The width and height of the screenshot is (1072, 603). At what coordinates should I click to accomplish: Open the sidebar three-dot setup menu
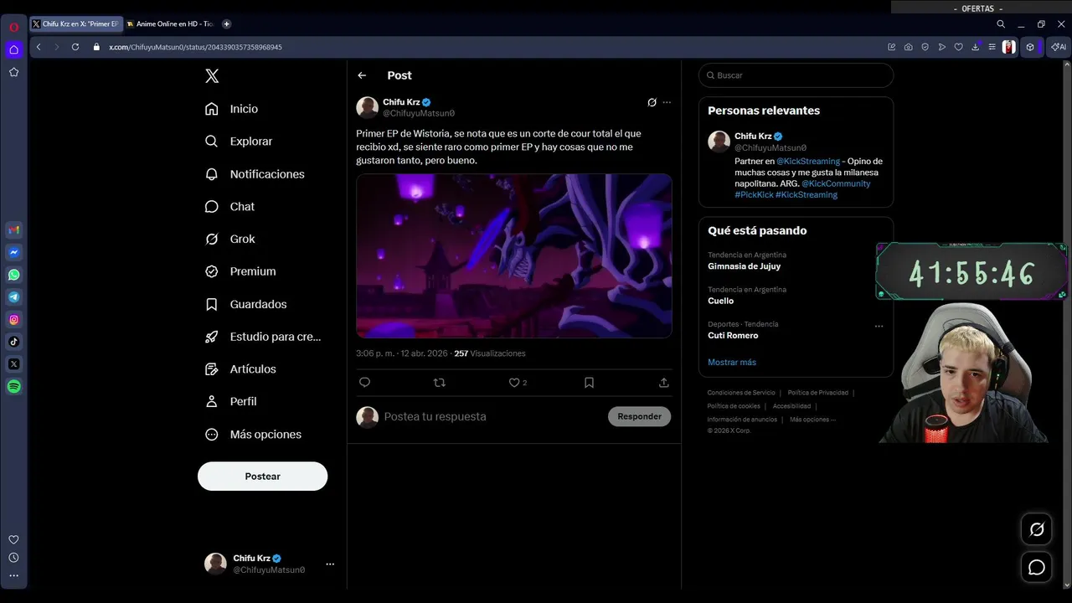13,575
